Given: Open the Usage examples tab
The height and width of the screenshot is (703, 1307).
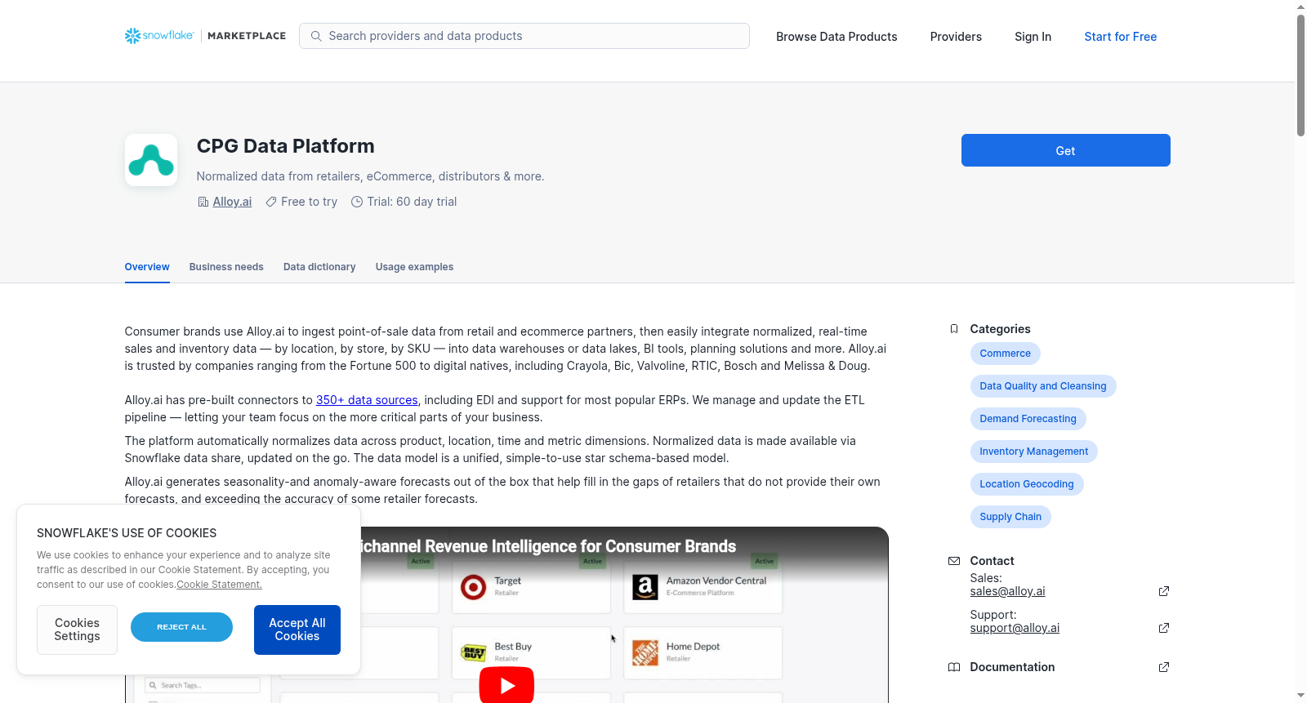Looking at the screenshot, I should point(414,267).
